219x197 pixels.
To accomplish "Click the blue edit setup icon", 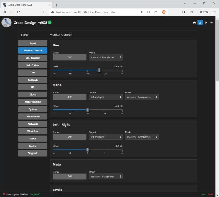I will 200,23.
